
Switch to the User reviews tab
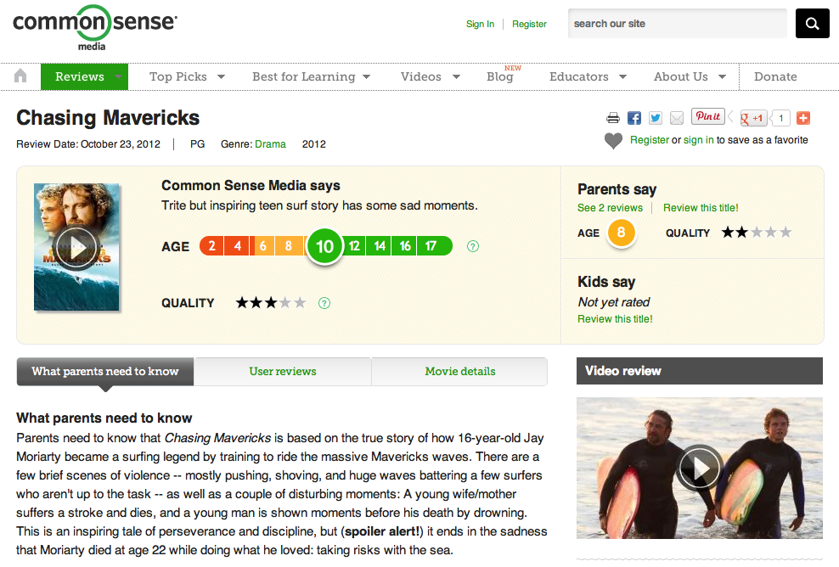pyautogui.click(x=283, y=371)
